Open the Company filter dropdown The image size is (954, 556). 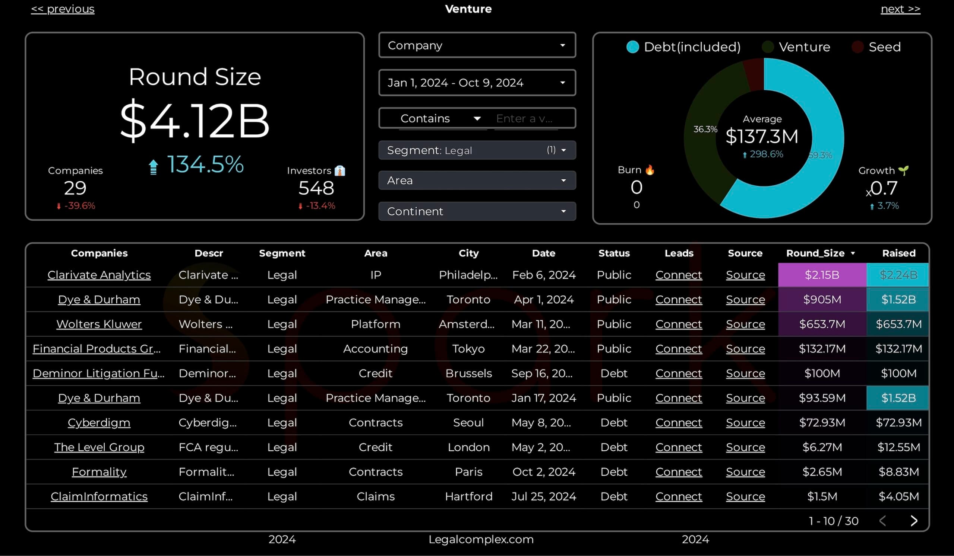click(x=476, y=45)
